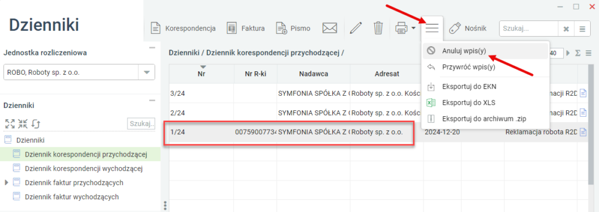Open document icon in the 2/24 row

pos(583,113)
